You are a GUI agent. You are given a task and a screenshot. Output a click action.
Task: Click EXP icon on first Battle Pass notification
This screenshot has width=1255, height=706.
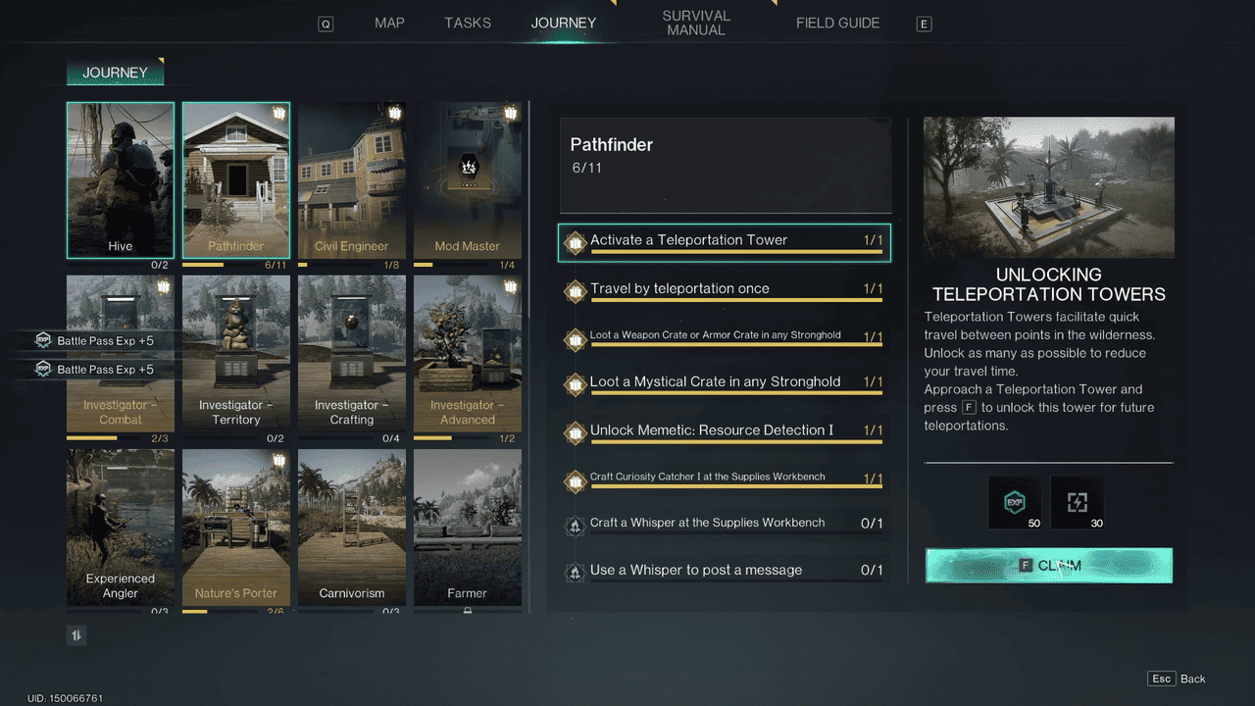[x=43, y=340]
